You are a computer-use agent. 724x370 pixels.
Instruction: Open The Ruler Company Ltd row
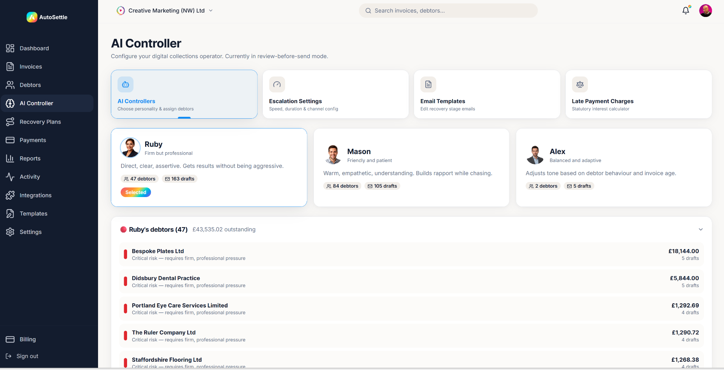tap(411, 336)
